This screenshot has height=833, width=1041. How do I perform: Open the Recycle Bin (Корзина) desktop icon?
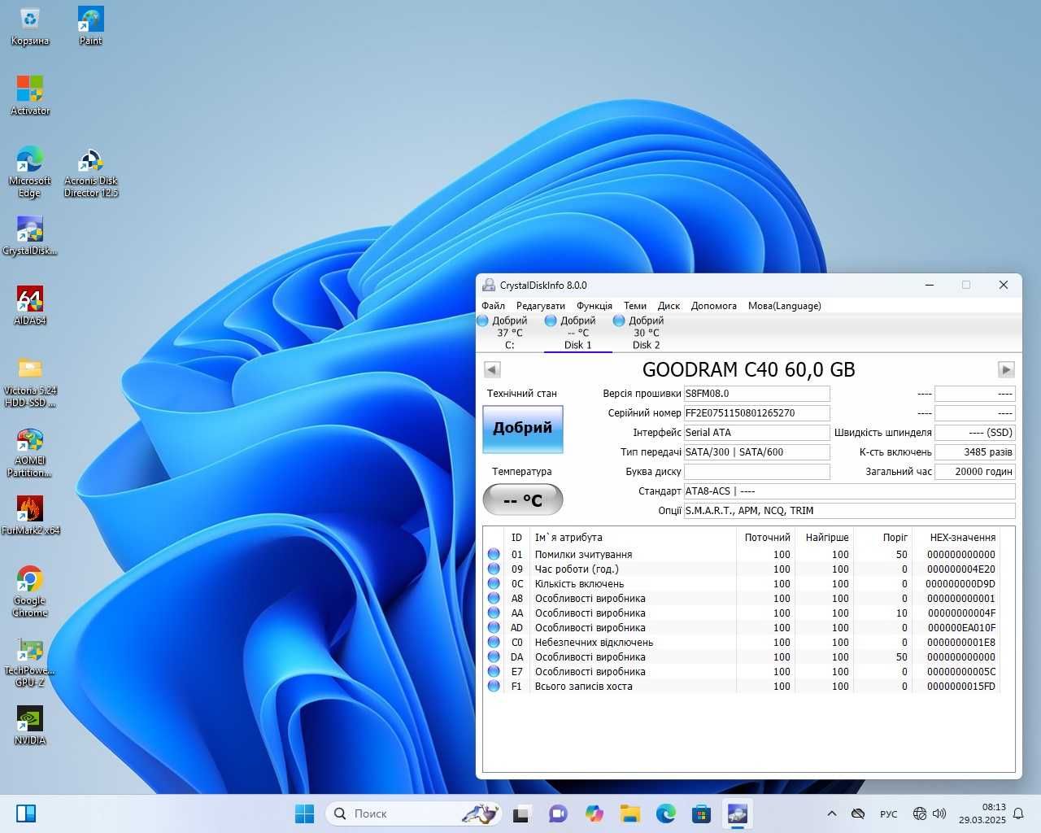click(x=30, y=26)
